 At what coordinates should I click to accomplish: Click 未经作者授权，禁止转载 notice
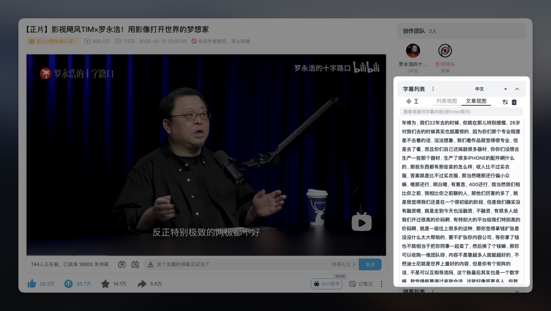[x=221, y=41]
